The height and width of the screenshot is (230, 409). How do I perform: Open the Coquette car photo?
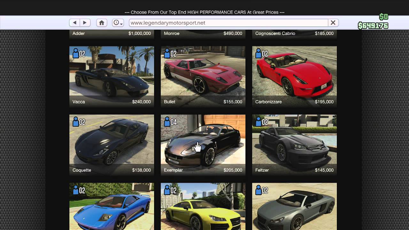(112, 145)
